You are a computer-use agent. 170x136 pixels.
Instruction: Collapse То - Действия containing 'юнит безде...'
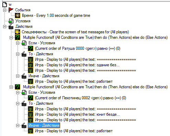18,103
